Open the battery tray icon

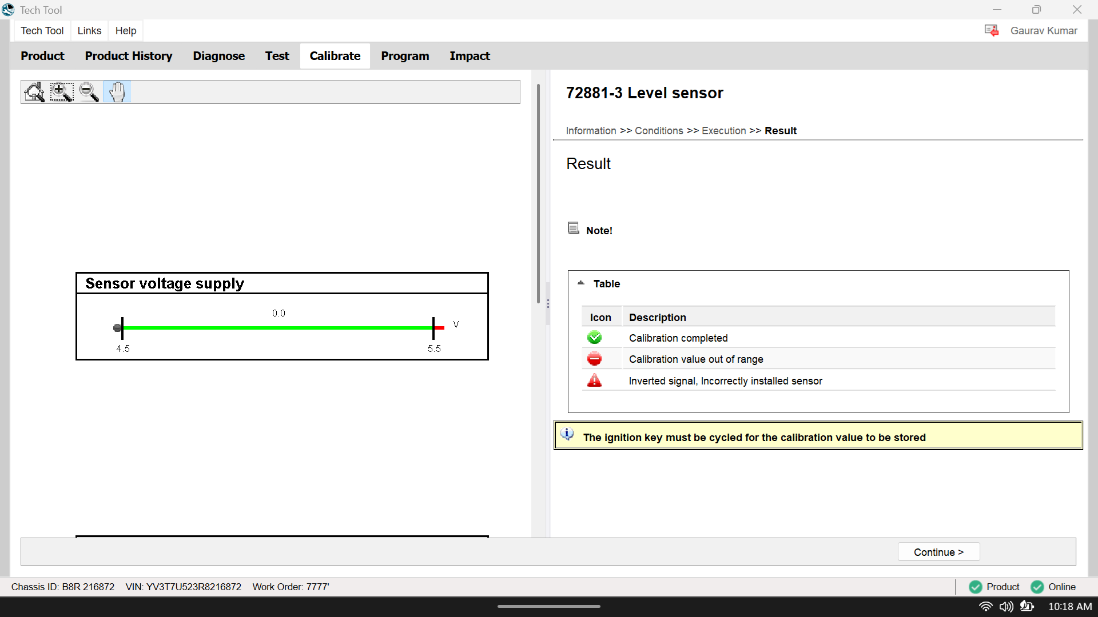[1027, 606]
